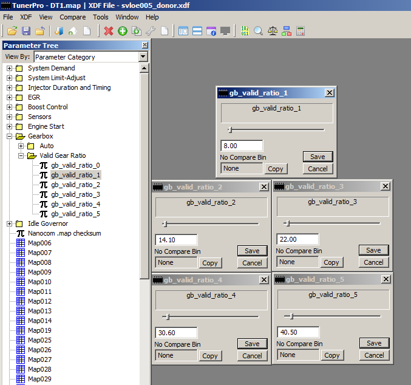The width and height of the screenshot is (411, 385).
Task: Click the binary hex editor toolbar icon
Action: [x=245, y=31]
